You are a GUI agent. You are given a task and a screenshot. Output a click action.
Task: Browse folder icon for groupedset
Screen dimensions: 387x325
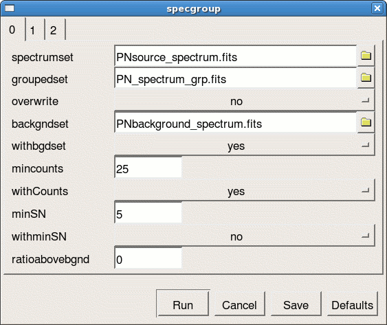point(366,78)
